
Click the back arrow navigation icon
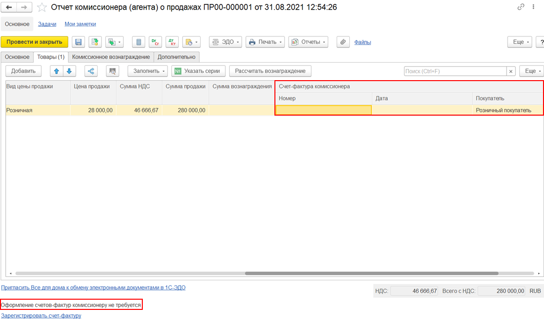(9, 7)
